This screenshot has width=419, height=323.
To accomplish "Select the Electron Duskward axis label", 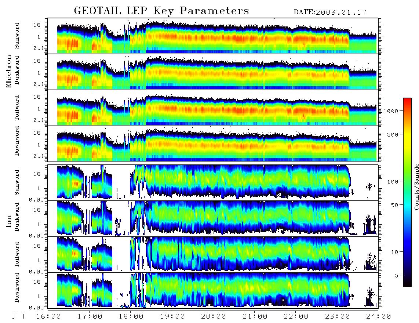I will tap(17, 70).
